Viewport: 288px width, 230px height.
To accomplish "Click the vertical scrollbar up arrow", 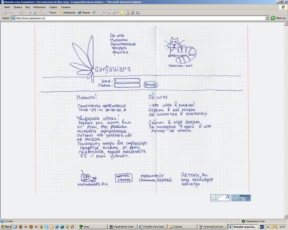I will pos(286,24).
